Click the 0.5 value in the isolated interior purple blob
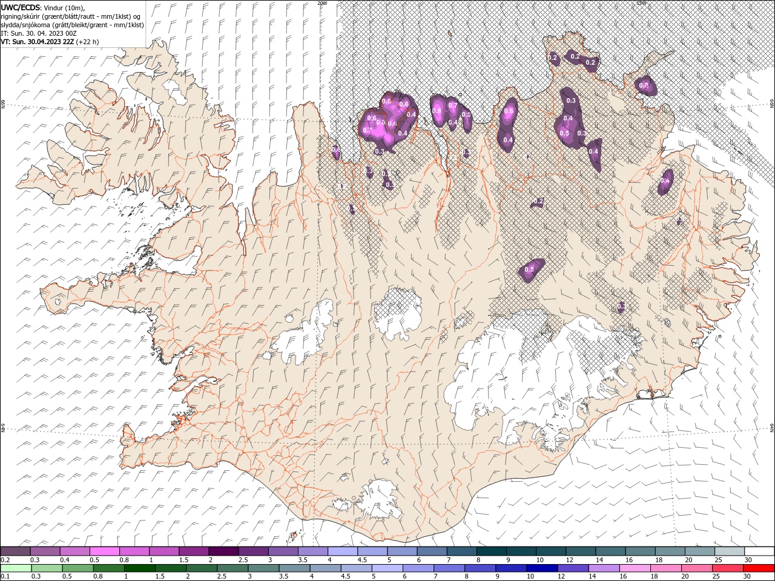775x581 pixels. [x=529, y=269]
